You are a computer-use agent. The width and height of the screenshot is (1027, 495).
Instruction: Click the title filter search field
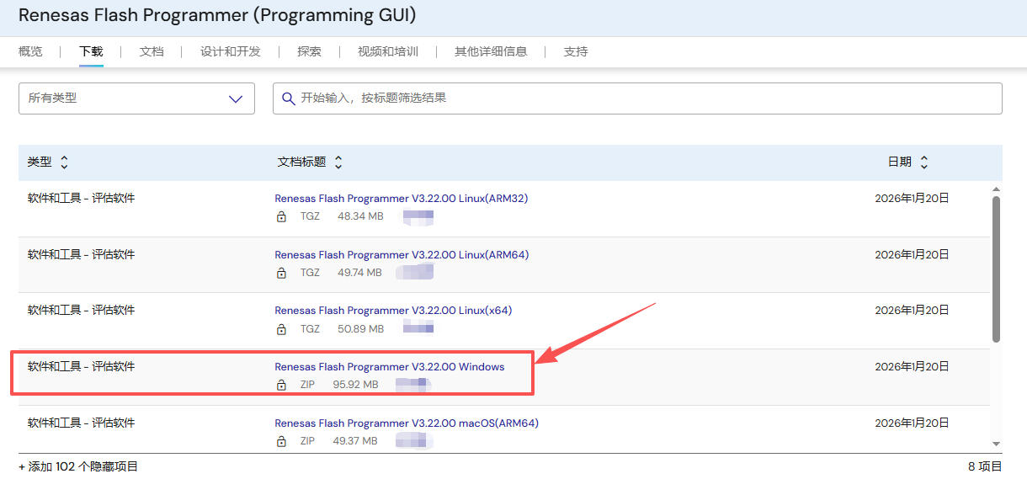pos(637,98)
